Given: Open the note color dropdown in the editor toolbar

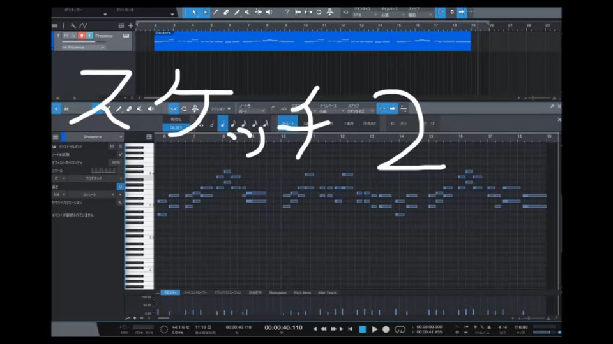Looking at the screenshot, I should click(x=252, y=111).
